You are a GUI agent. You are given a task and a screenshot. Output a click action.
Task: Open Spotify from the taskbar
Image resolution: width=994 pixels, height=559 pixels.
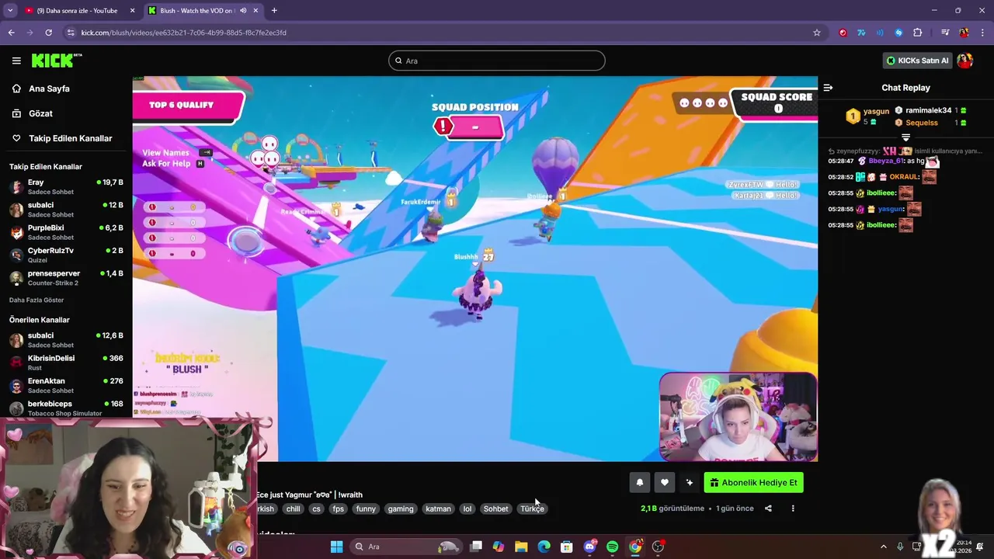[612, 547]
